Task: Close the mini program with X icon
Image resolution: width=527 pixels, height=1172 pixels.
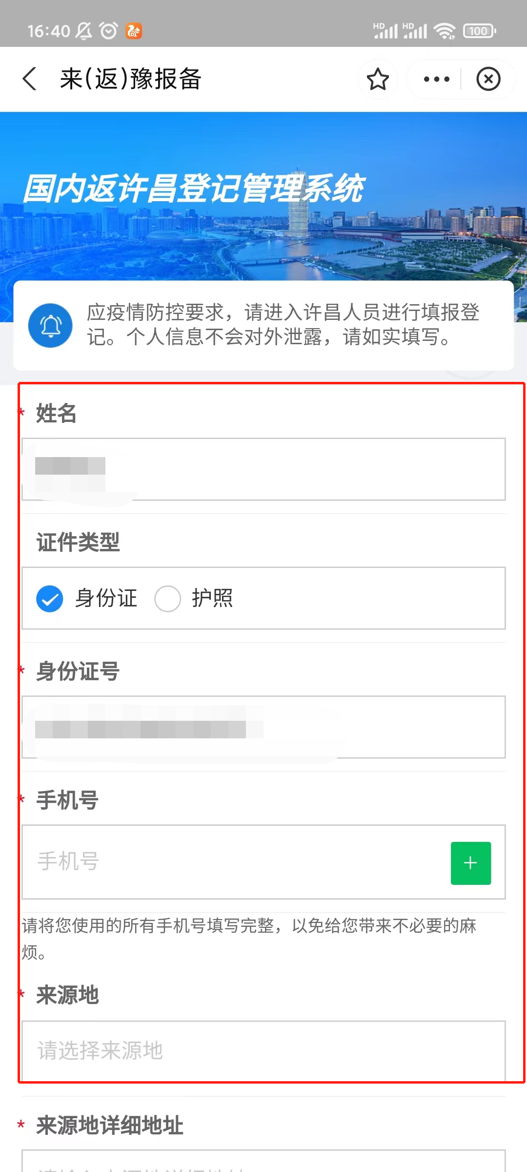Action: pyautogui.click(x=488, y=79)
